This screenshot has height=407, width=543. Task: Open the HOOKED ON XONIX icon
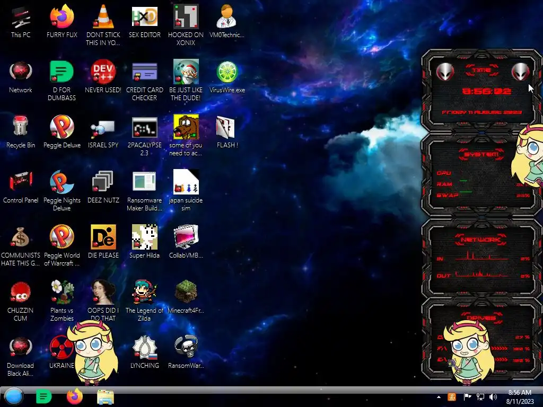click(x=186, y=25)
